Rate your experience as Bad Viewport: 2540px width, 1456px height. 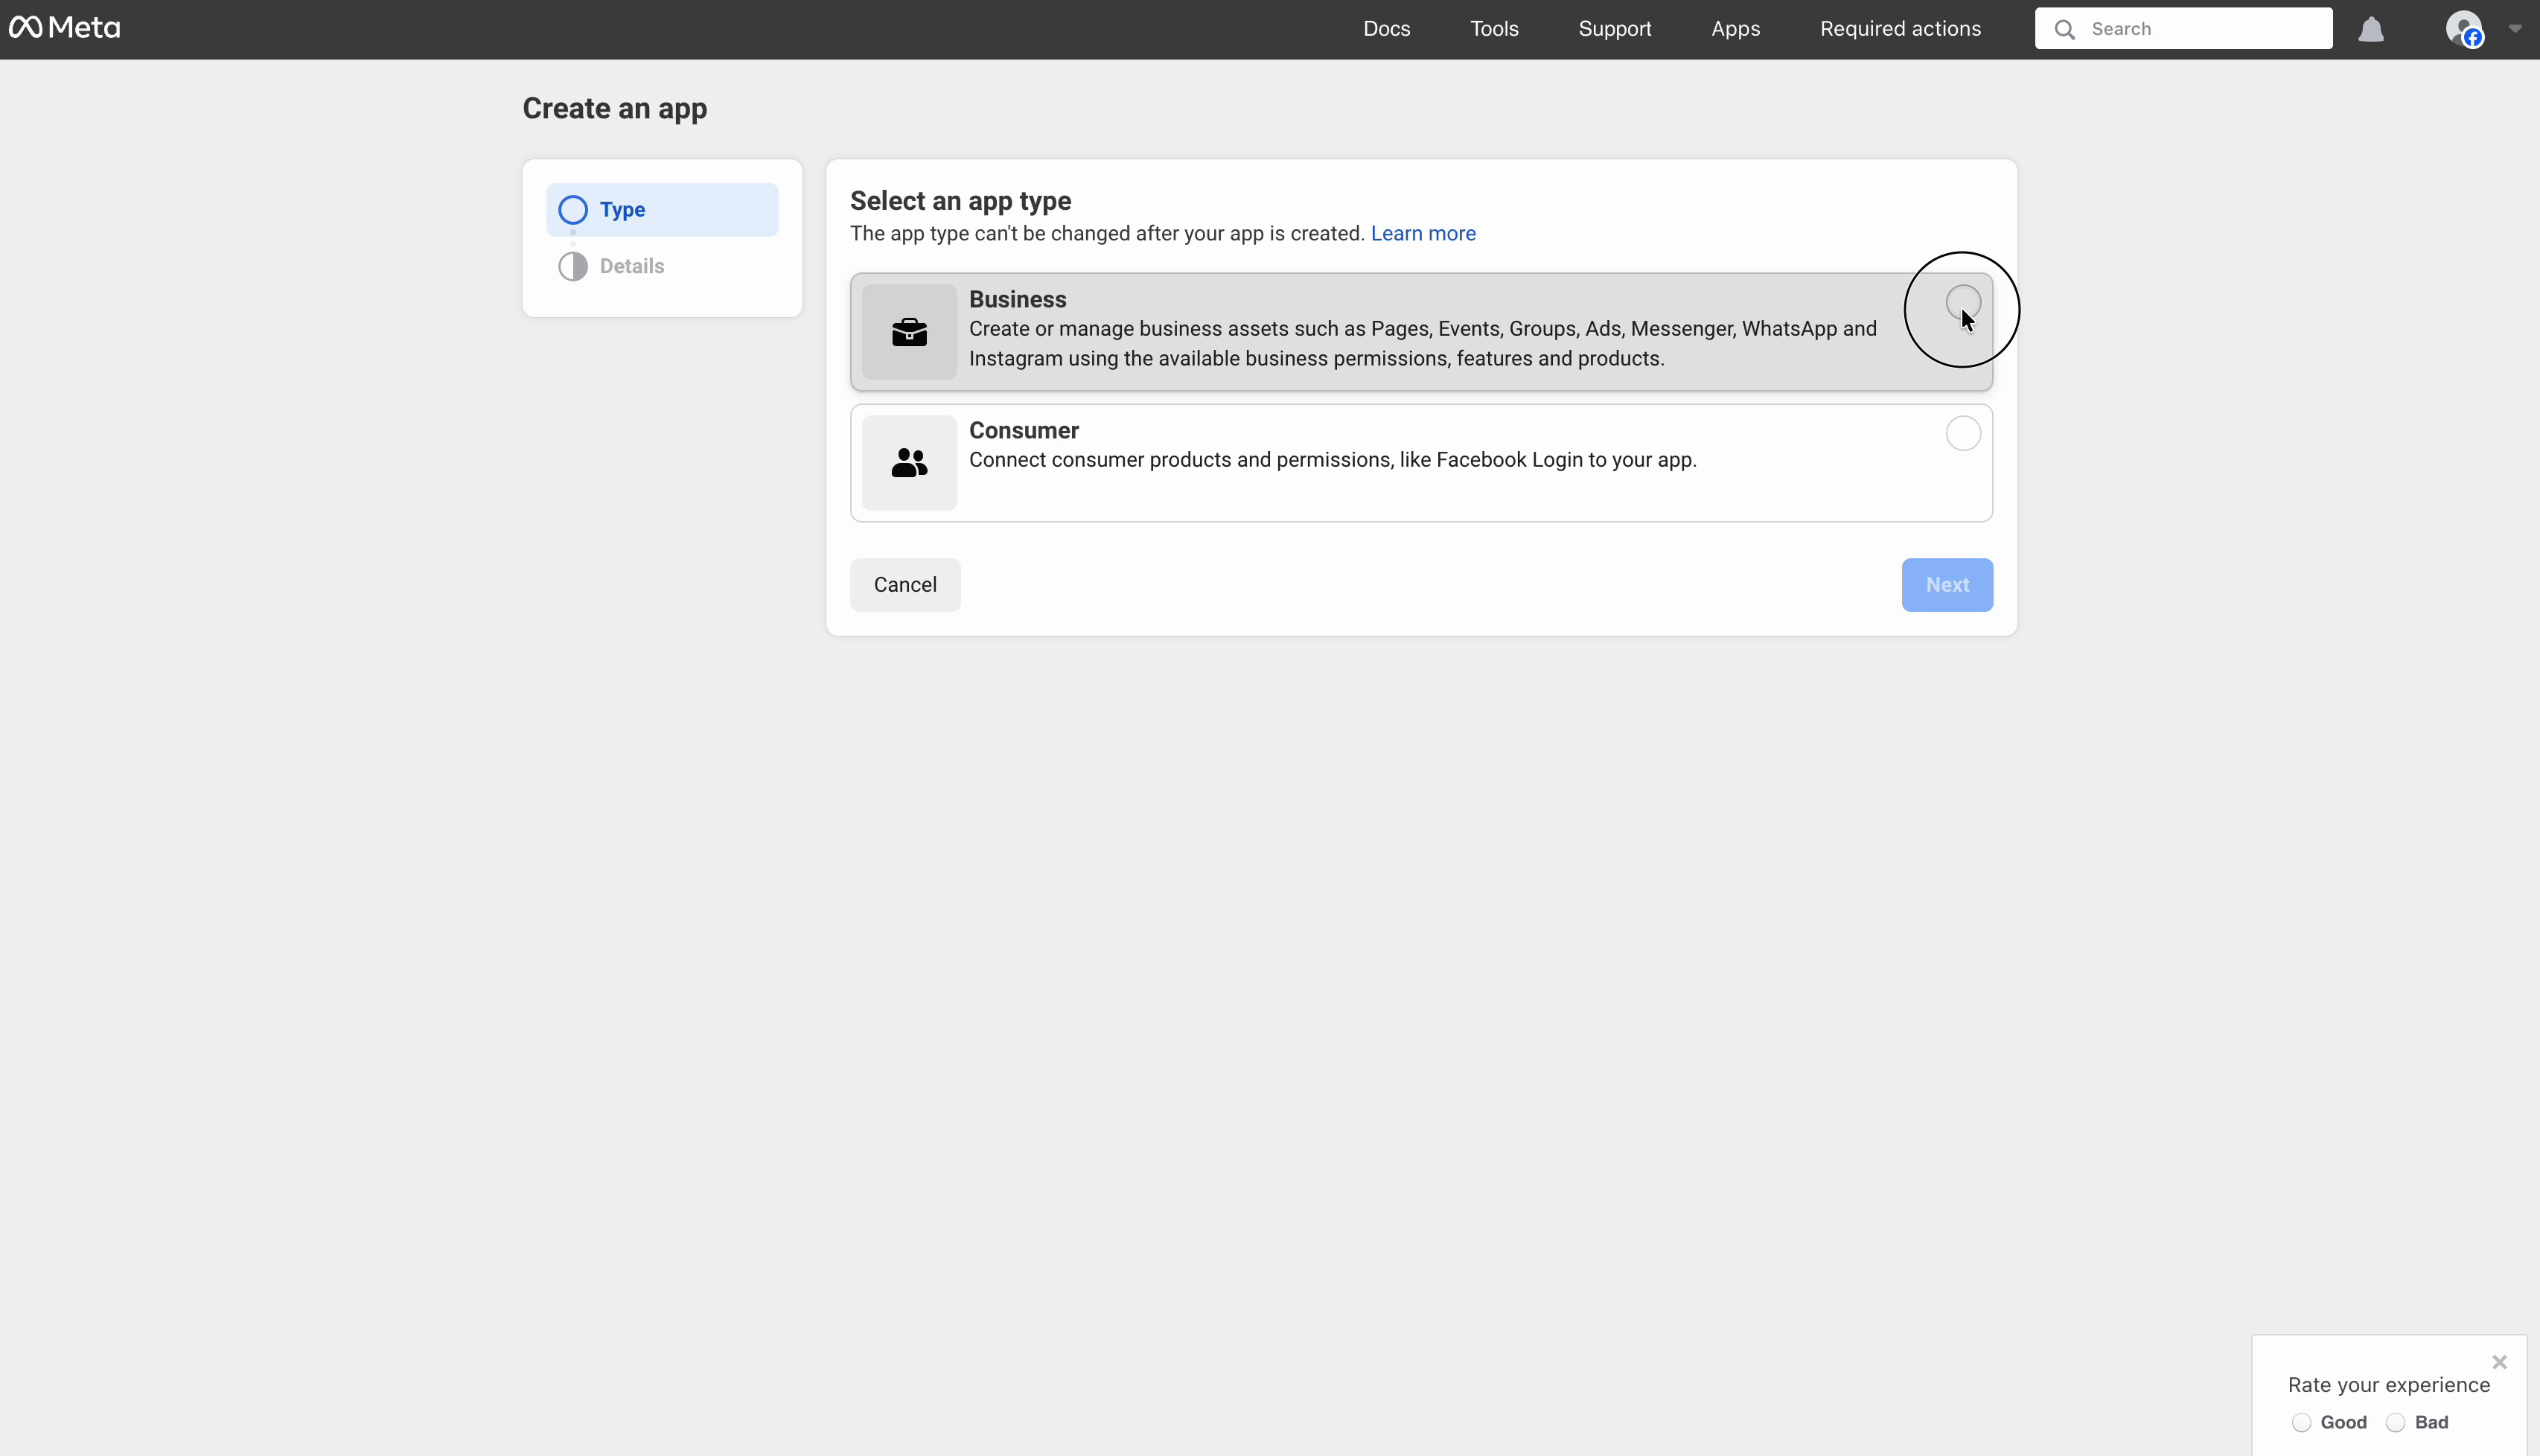point(2395,1422)
